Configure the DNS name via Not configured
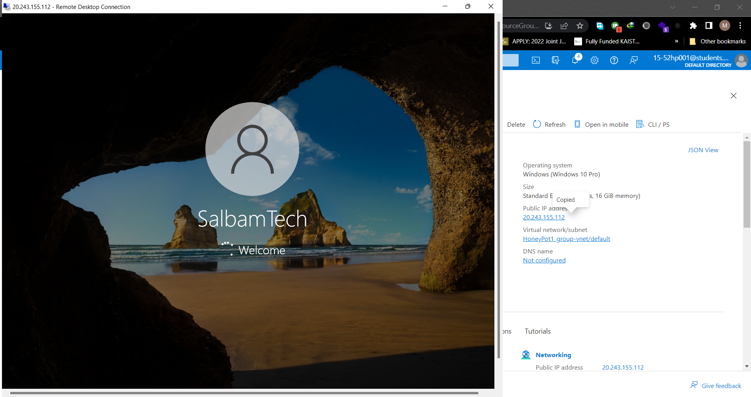The width and height of the screenshot is (751, 397). coord(544,260)
